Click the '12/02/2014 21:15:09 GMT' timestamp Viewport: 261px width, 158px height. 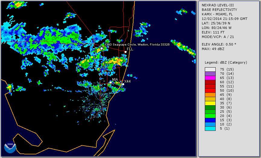(x=224, y=19)
